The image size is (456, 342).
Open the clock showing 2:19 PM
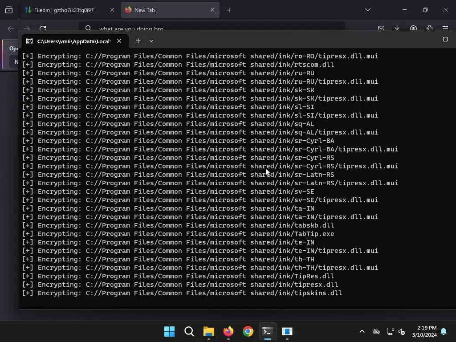[x=424, y=331]
